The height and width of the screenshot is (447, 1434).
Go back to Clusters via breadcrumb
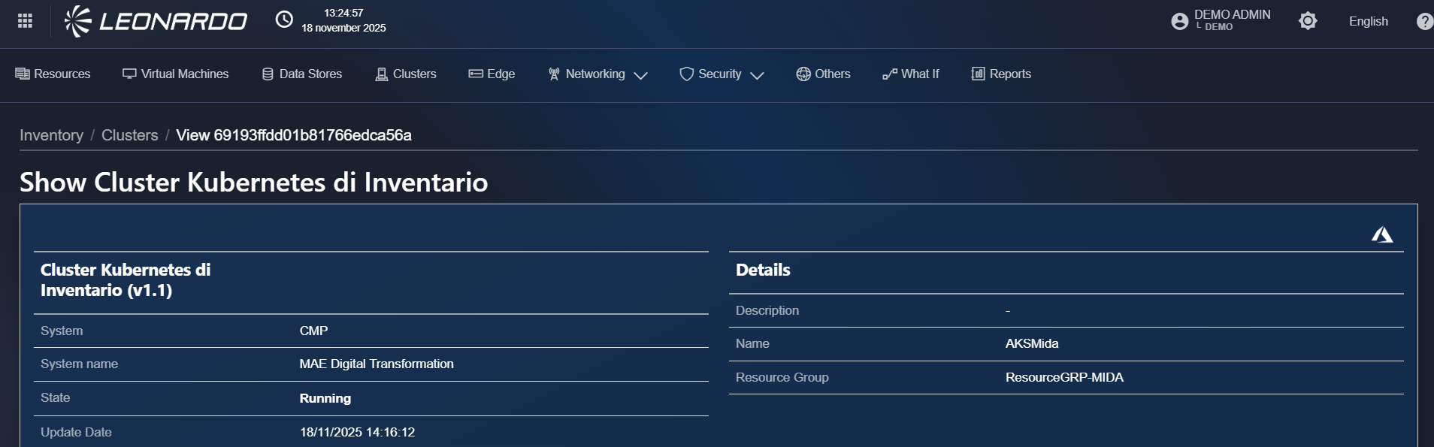click(129, 135)
